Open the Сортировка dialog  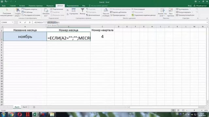pos(73,12)
